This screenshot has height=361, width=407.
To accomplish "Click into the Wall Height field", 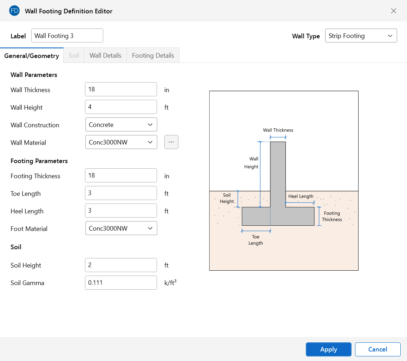I will pos(121,107).
